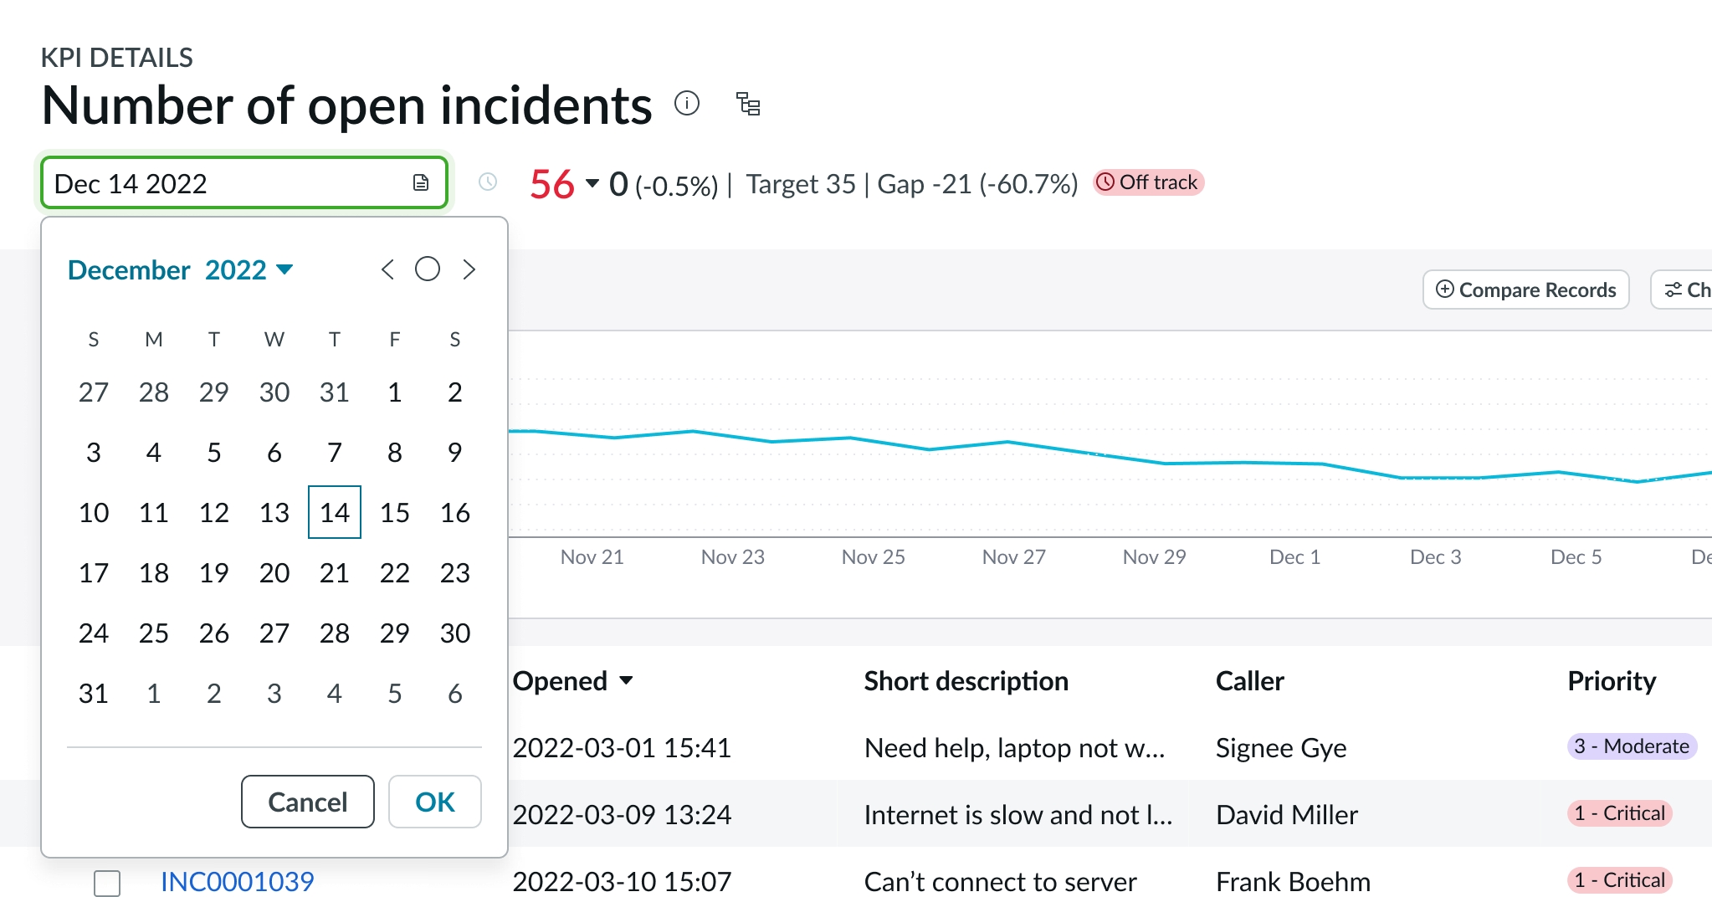The image size is (1712, 897).
Task: Open incident record INC0001039
Action: point(237,881)
